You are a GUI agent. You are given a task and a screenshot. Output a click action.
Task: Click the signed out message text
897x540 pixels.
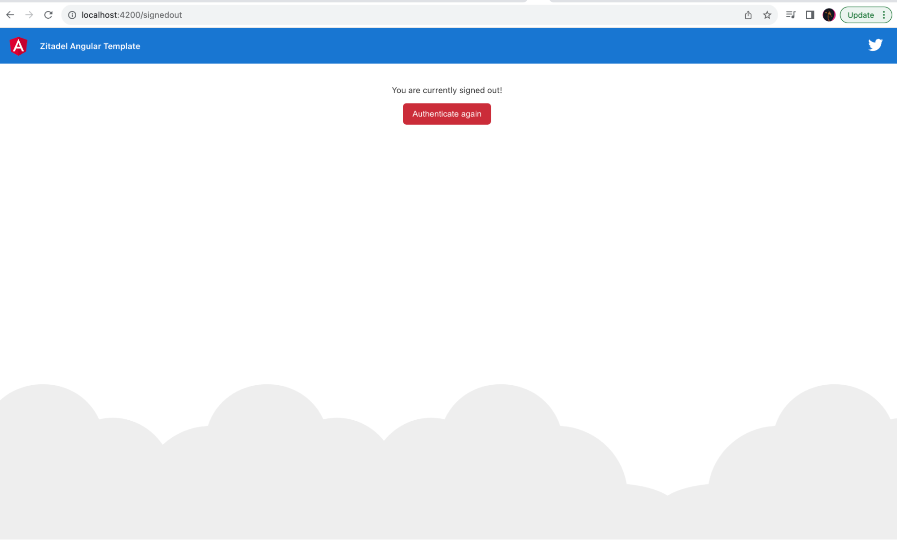(x=446, y=90)
